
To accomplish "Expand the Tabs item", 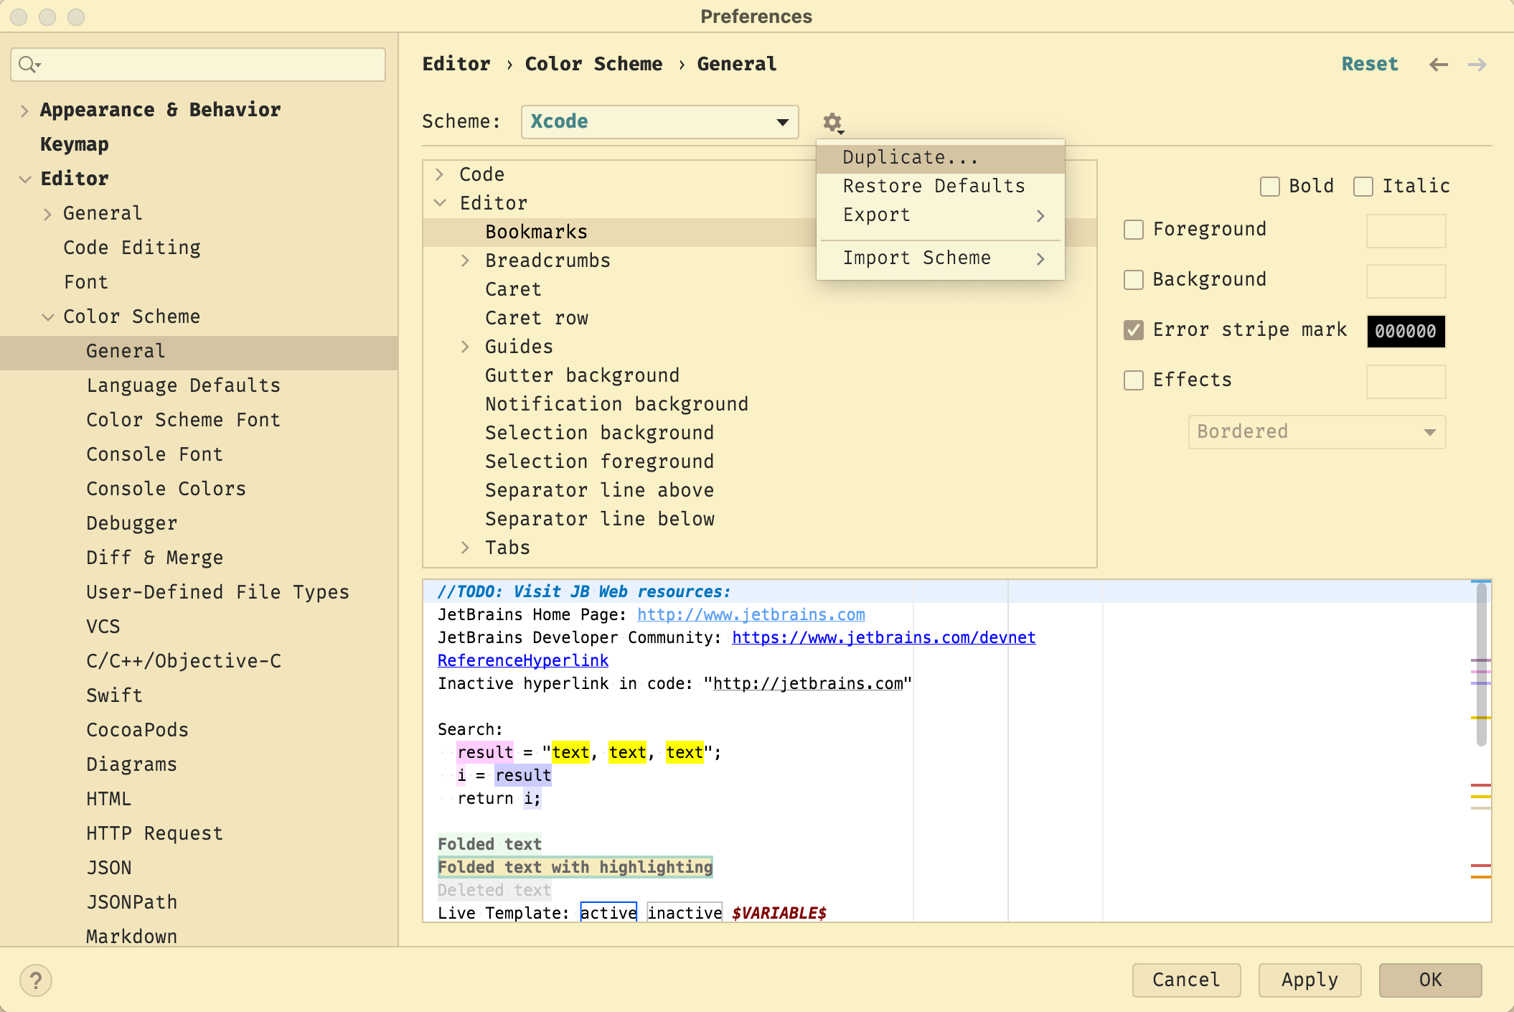I will coord(466,548).
